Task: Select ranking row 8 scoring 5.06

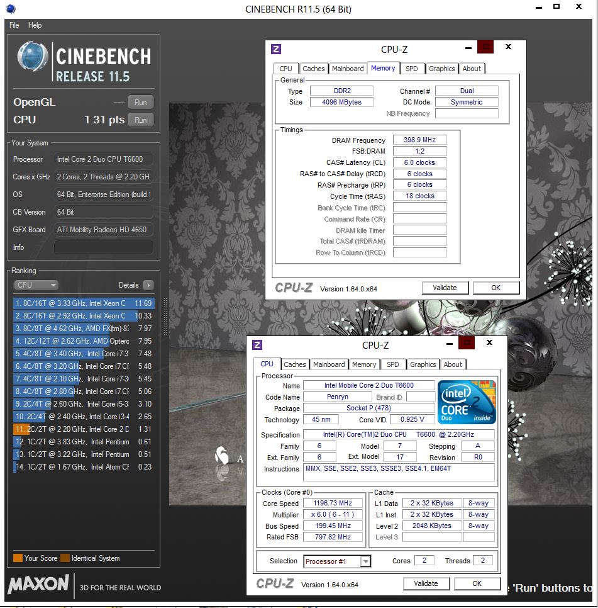Action: point(84,391)
